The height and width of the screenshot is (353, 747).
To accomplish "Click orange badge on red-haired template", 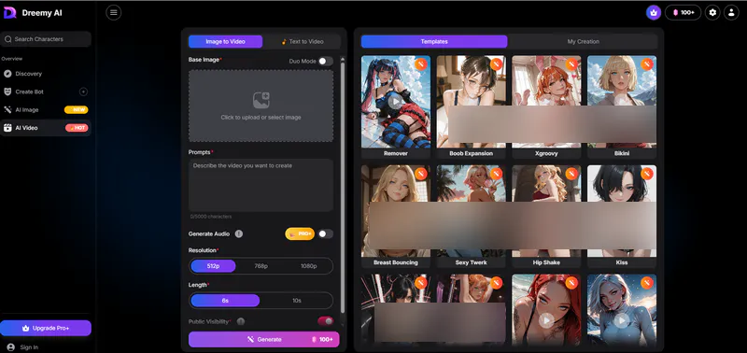I will click(x=571, y=283).
